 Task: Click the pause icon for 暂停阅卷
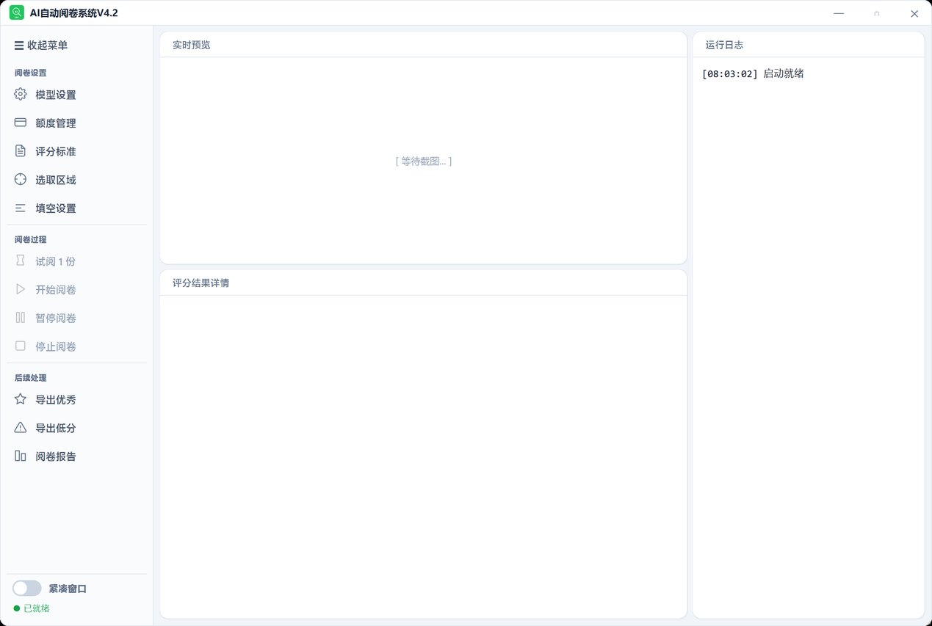click(21, 318)
